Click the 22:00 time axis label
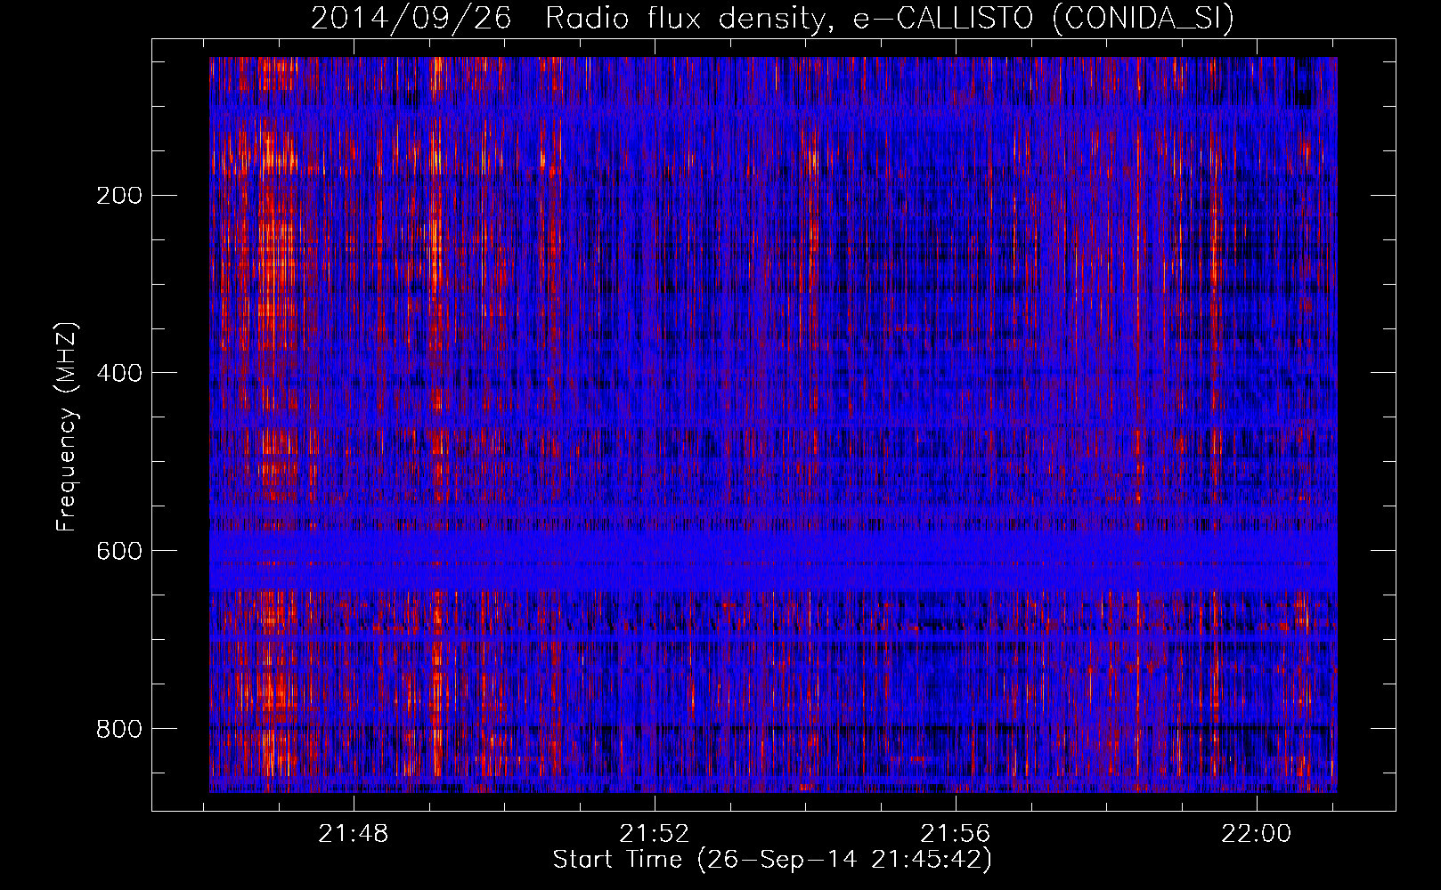This screenshot has height=890, width=1441. click(x=1257, y=834)
